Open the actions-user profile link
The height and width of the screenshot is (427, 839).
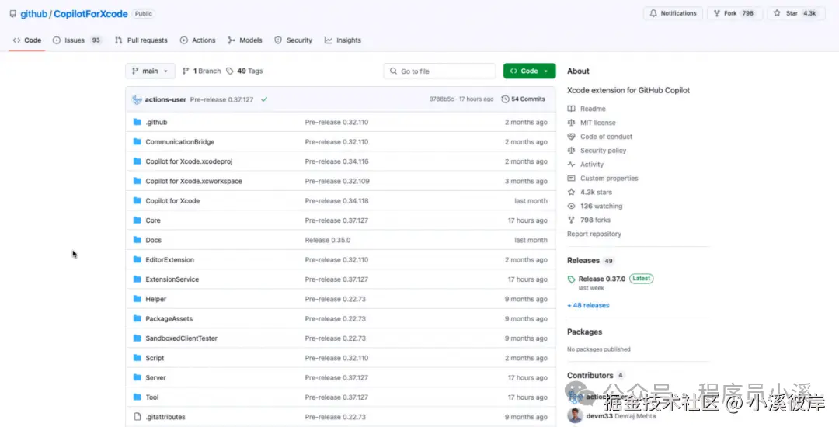(165, 99)
